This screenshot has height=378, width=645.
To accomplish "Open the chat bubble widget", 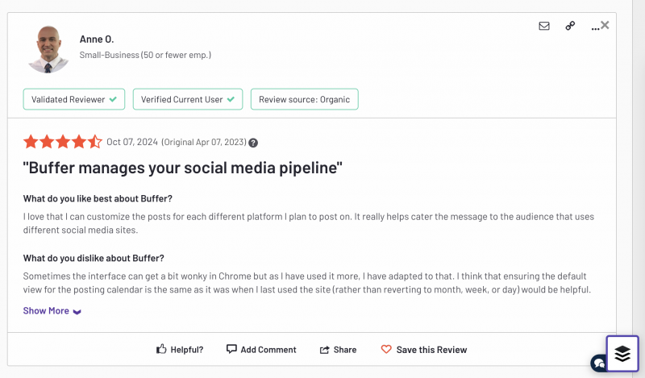I will coord(598,363).
